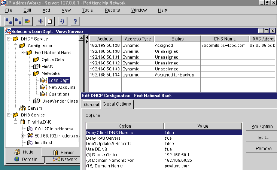Click the Refresh toolbar icon
Image resolution: width=277 pixels, height=170 pixels.
coord(62,21)
